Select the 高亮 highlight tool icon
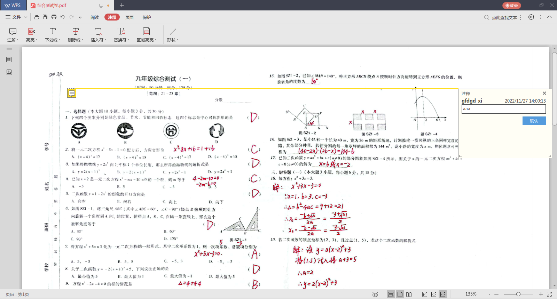 pyautogui.click(x=32, y=32)
